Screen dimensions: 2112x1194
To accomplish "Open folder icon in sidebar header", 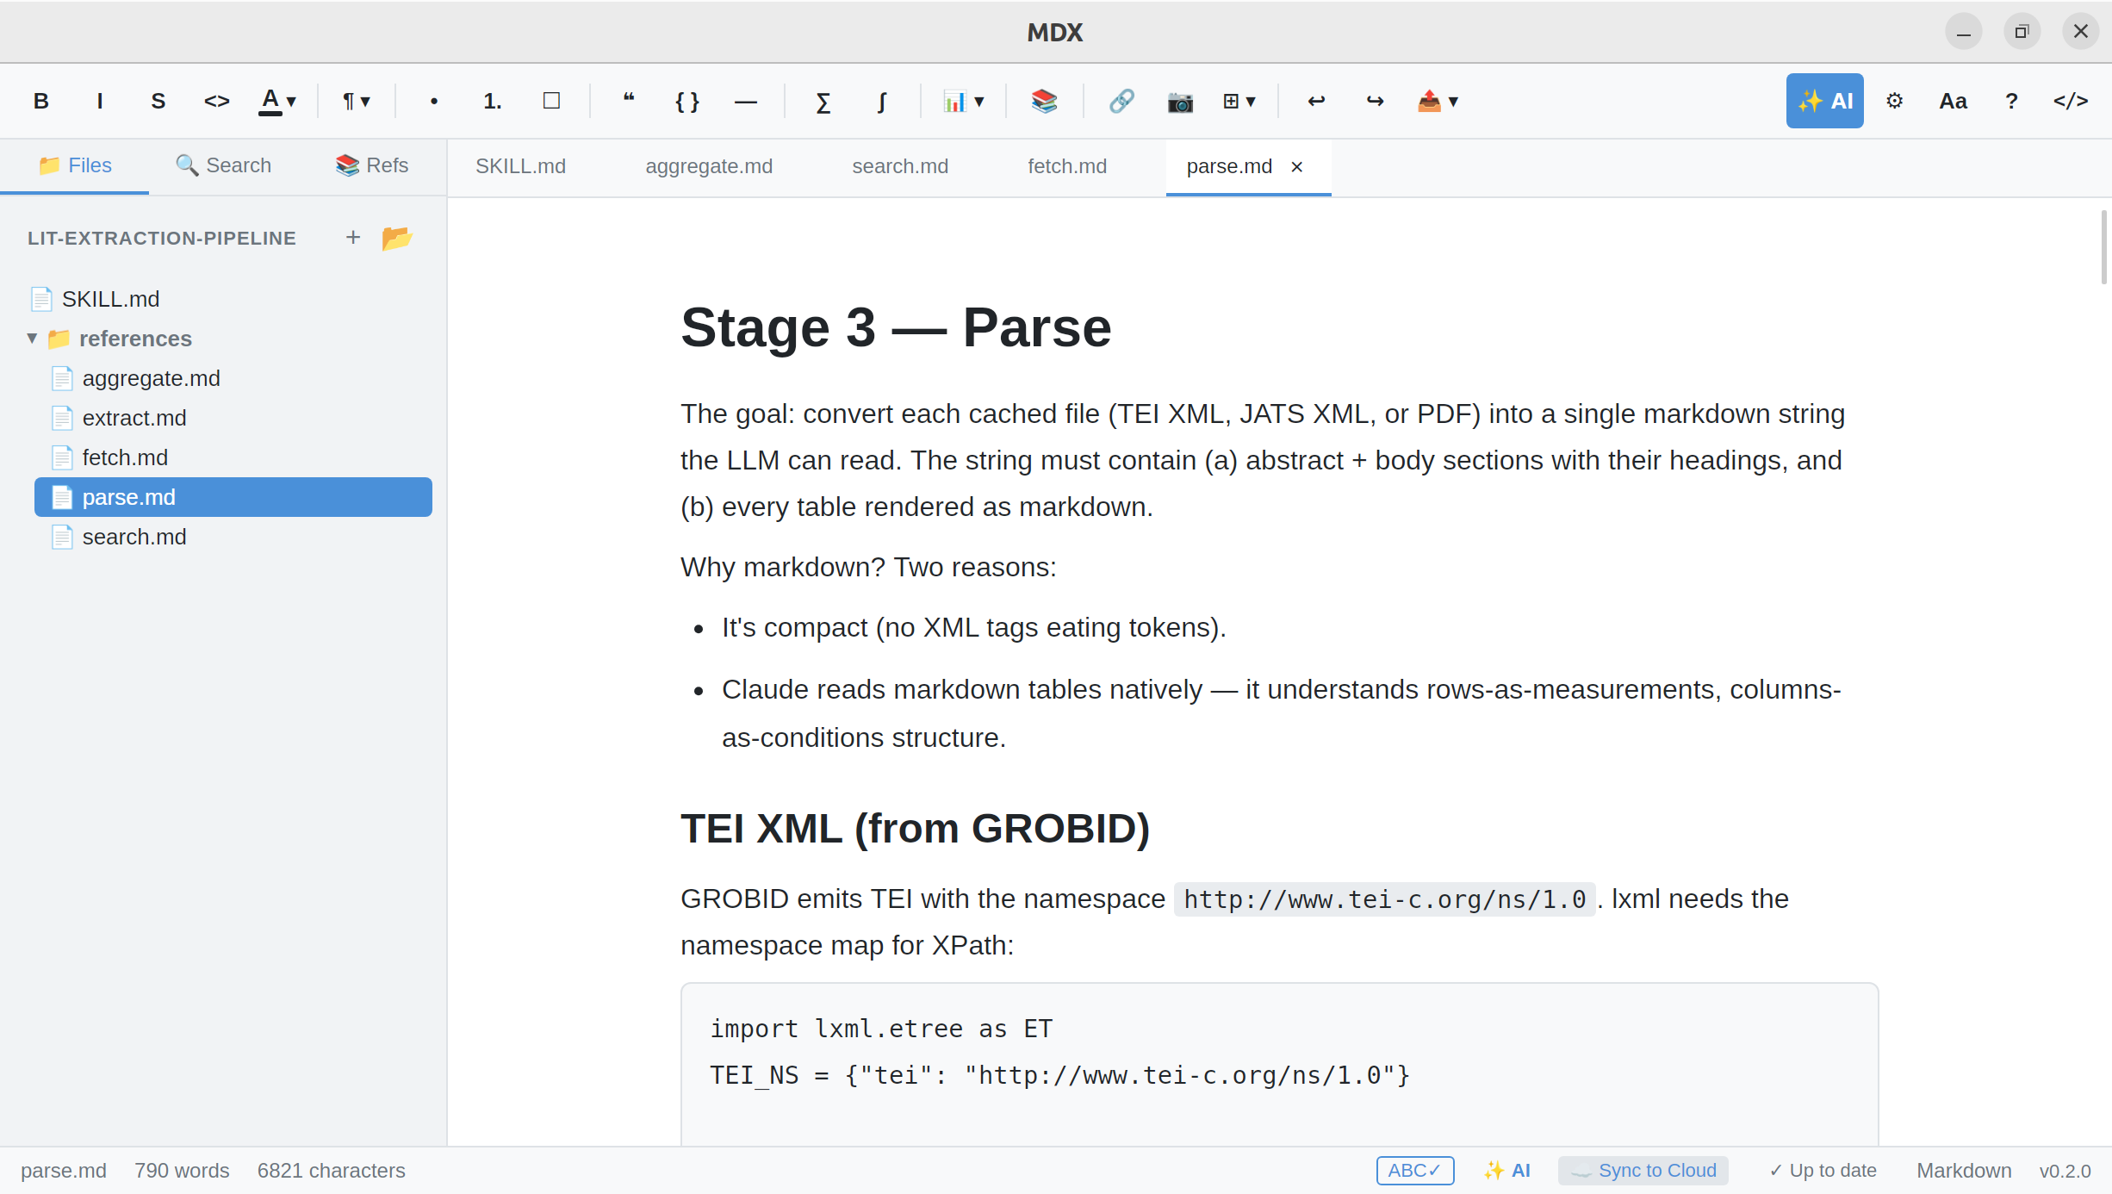I will pyautogui.click(x=397, y=237).
